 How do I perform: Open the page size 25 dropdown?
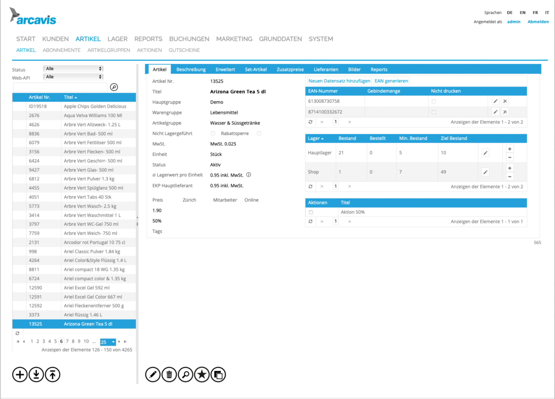pyautogui.click(x=108, y=342)
